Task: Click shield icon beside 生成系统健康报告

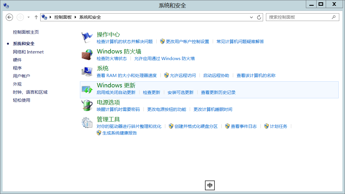Action: pyautogui.click(x=99, y=133)
